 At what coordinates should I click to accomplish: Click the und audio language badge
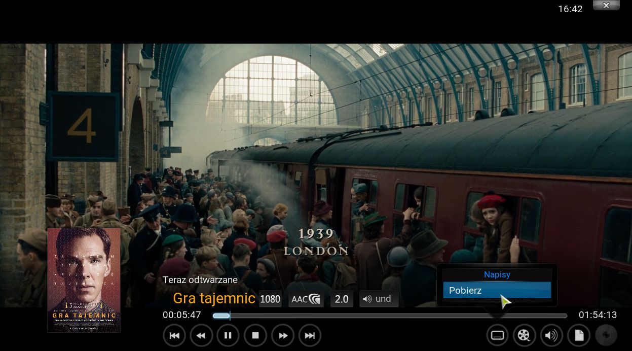click(379, 299)
